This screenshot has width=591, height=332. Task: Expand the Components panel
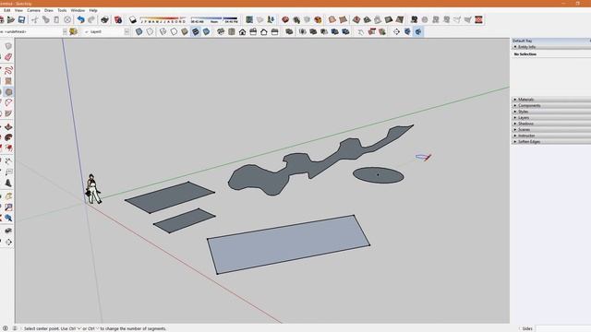point(551,105)
